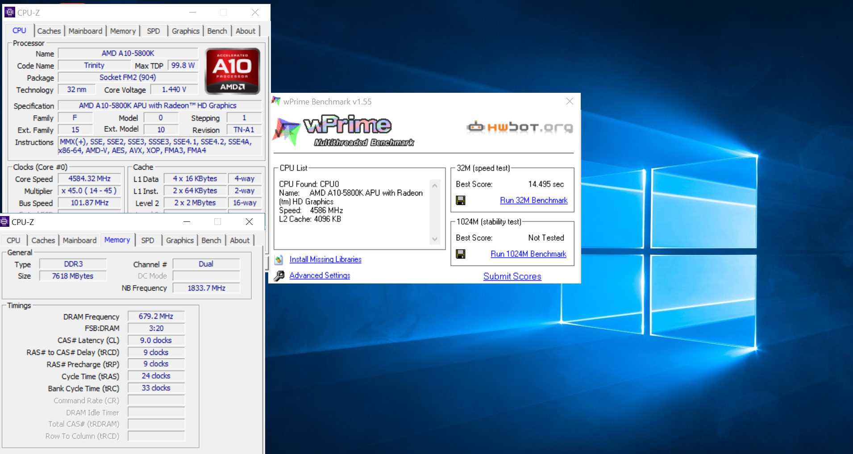The width and height of the screenshot is (853, 454).
Task: Click the Code Name value Trinity
Action: click(94, 65)
